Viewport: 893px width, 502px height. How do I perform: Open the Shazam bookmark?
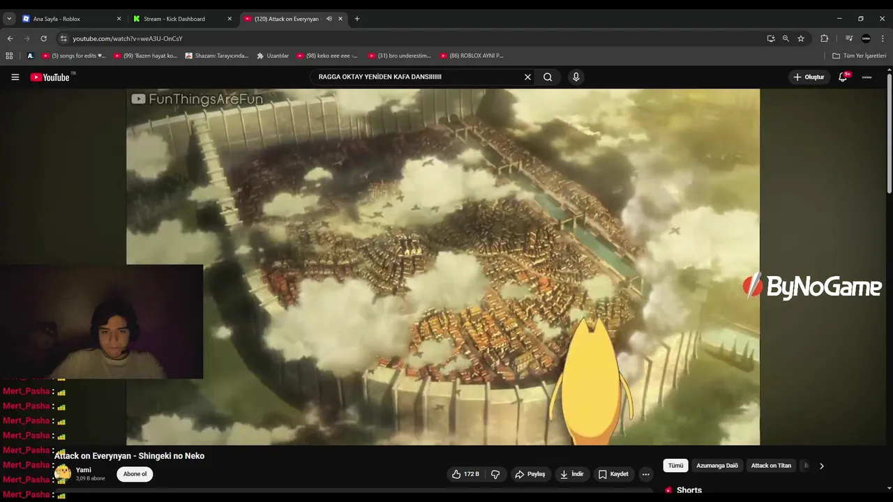pos(217,56)
